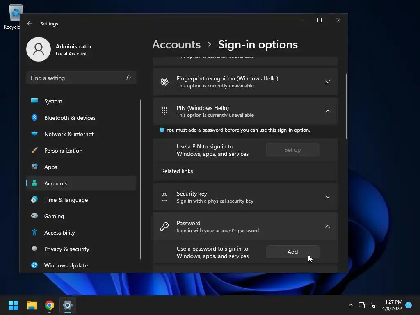Click 'Local Account' text under Administrator
This screenshot has height=315, width=420.
coord(71,54)
